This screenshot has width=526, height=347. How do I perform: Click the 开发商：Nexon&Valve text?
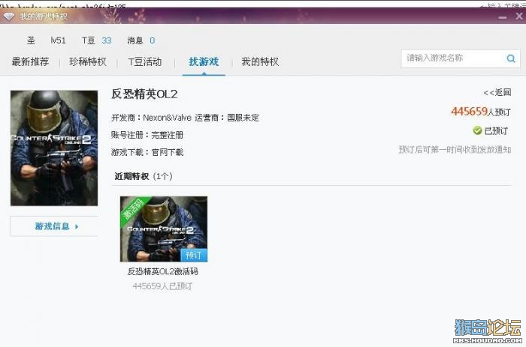point(151,118)
